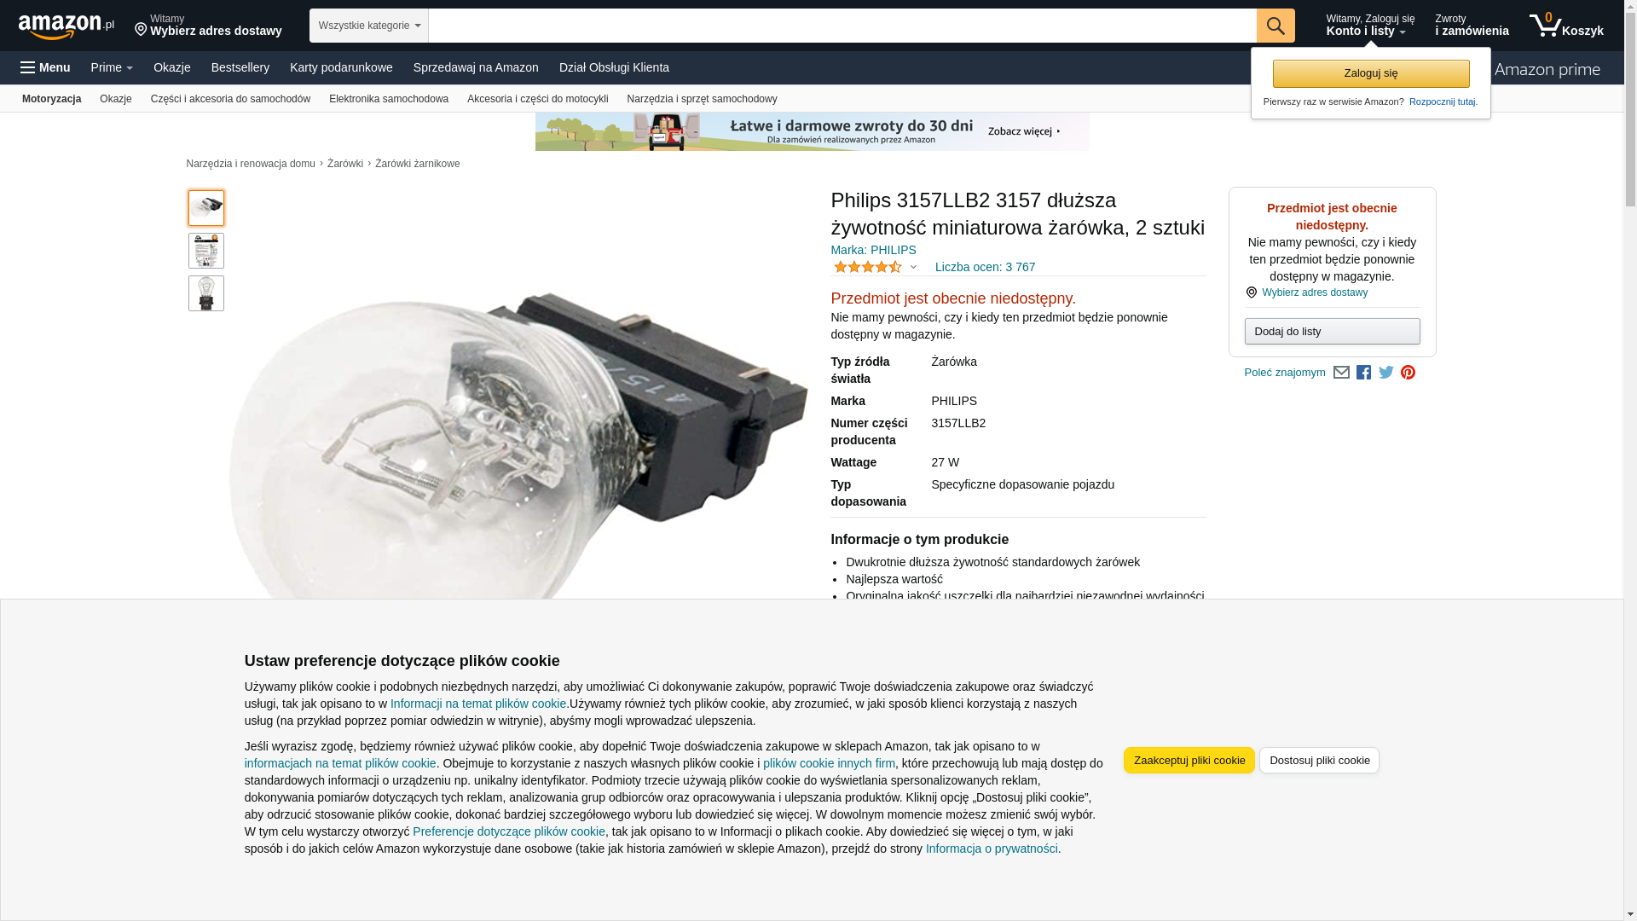Open the Marka: PHILIPS brand link
The height and width of the screenshot is (921, 1637).
[873, 250]
